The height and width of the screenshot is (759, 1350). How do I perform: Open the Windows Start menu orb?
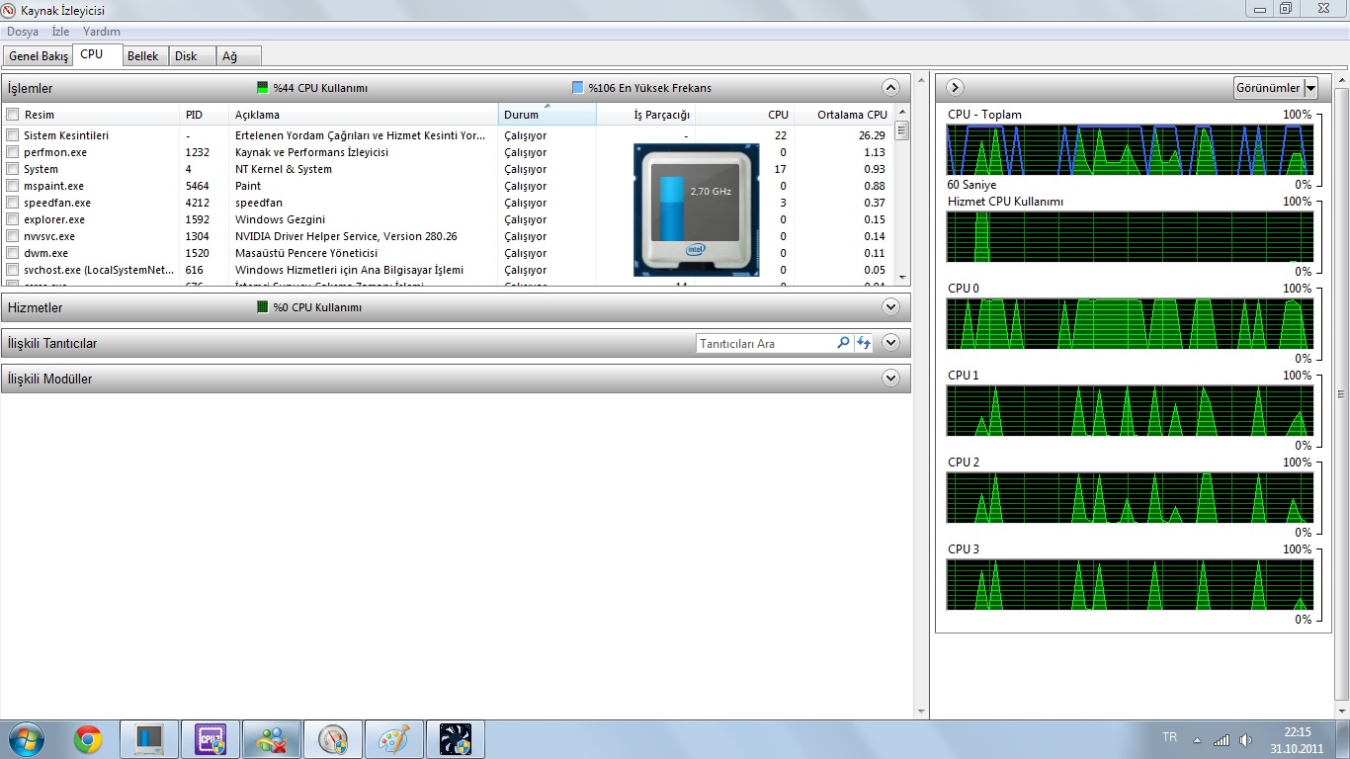26,739
